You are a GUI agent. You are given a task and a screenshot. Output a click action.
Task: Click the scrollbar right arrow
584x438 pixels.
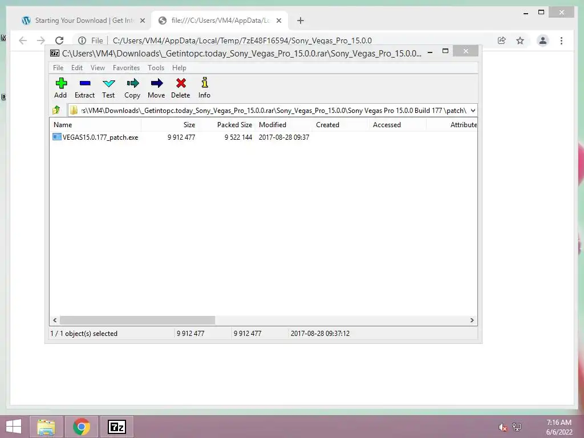472,320
